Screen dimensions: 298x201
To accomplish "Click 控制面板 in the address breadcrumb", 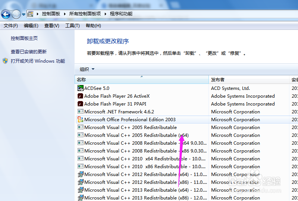I will 51,14.
